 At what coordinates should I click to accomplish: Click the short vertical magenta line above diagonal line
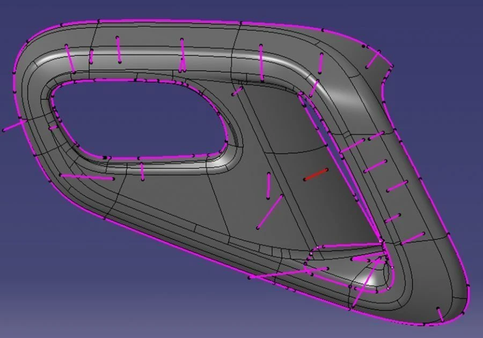coord(268,186)
